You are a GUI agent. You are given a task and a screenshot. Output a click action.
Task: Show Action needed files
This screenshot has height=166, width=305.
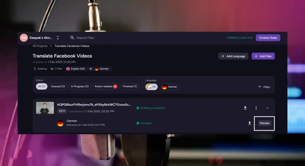pyautogui.click(x=105, y=87)
